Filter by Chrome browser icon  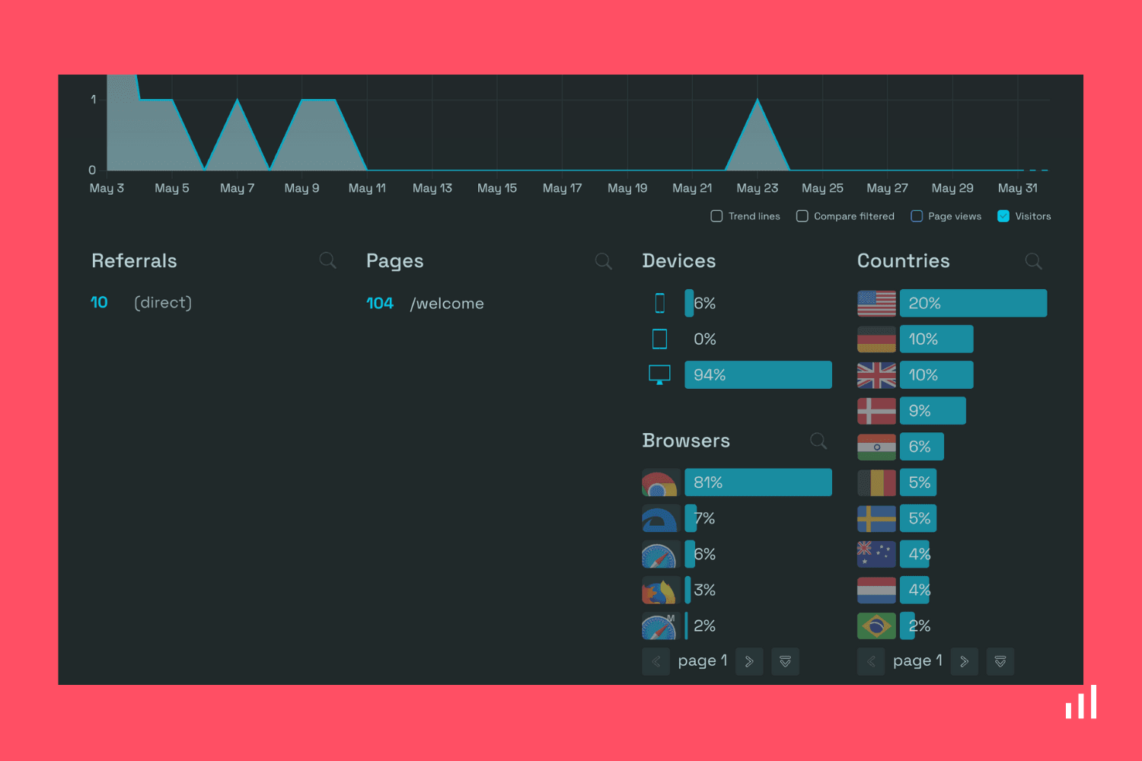pos(660,482)
